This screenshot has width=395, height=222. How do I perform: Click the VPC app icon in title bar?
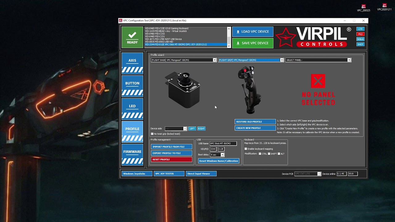[121, 21]
